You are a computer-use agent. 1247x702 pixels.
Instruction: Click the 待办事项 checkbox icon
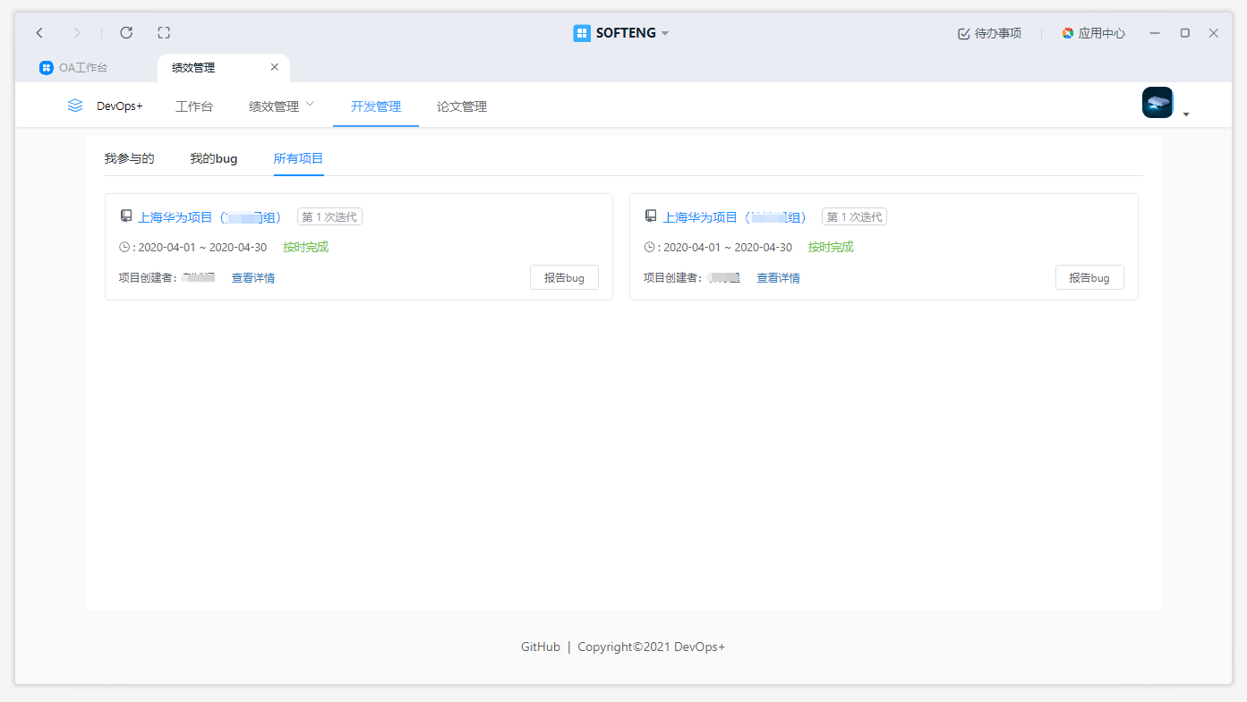click(964, 34)
